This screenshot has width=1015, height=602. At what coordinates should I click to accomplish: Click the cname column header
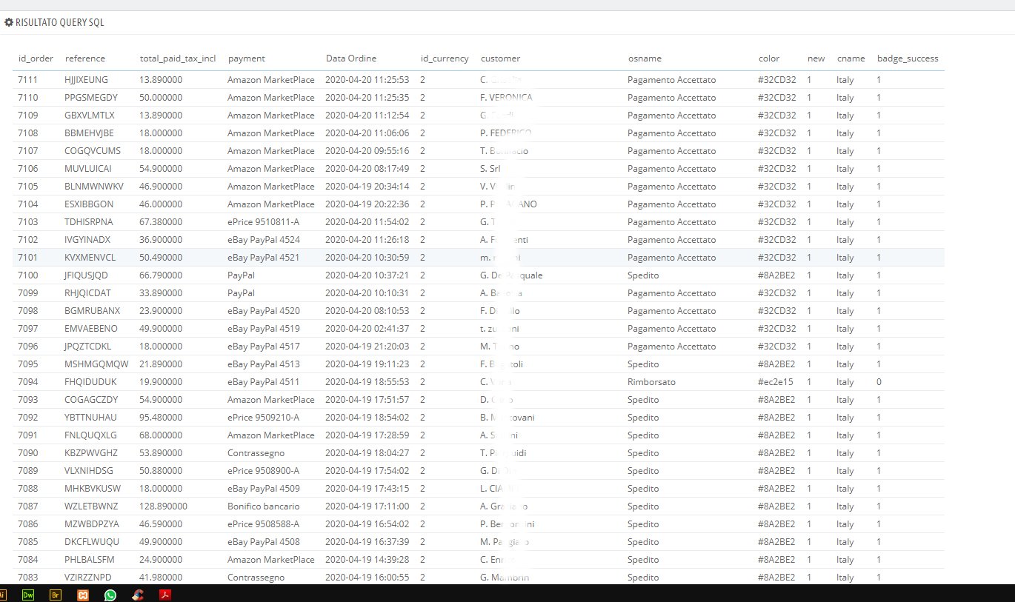point(851,58)
